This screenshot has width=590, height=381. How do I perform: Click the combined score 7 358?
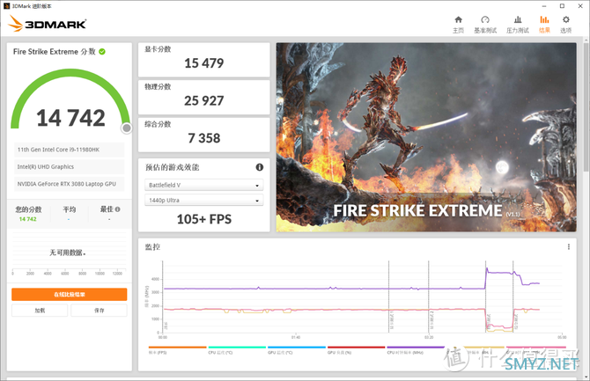[204, 138]
